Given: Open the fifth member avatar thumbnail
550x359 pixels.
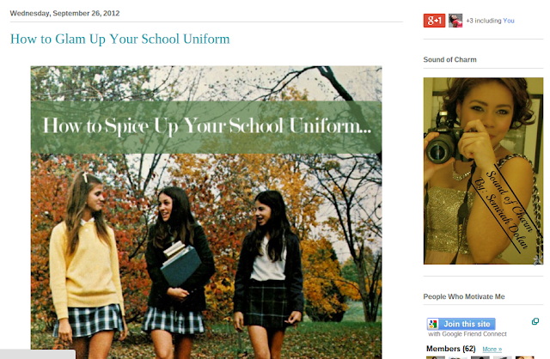Looking at the screenshot, I should 525,357.
